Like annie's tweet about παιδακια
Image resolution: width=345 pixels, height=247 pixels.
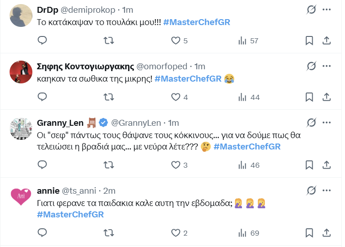click(176, 233)
